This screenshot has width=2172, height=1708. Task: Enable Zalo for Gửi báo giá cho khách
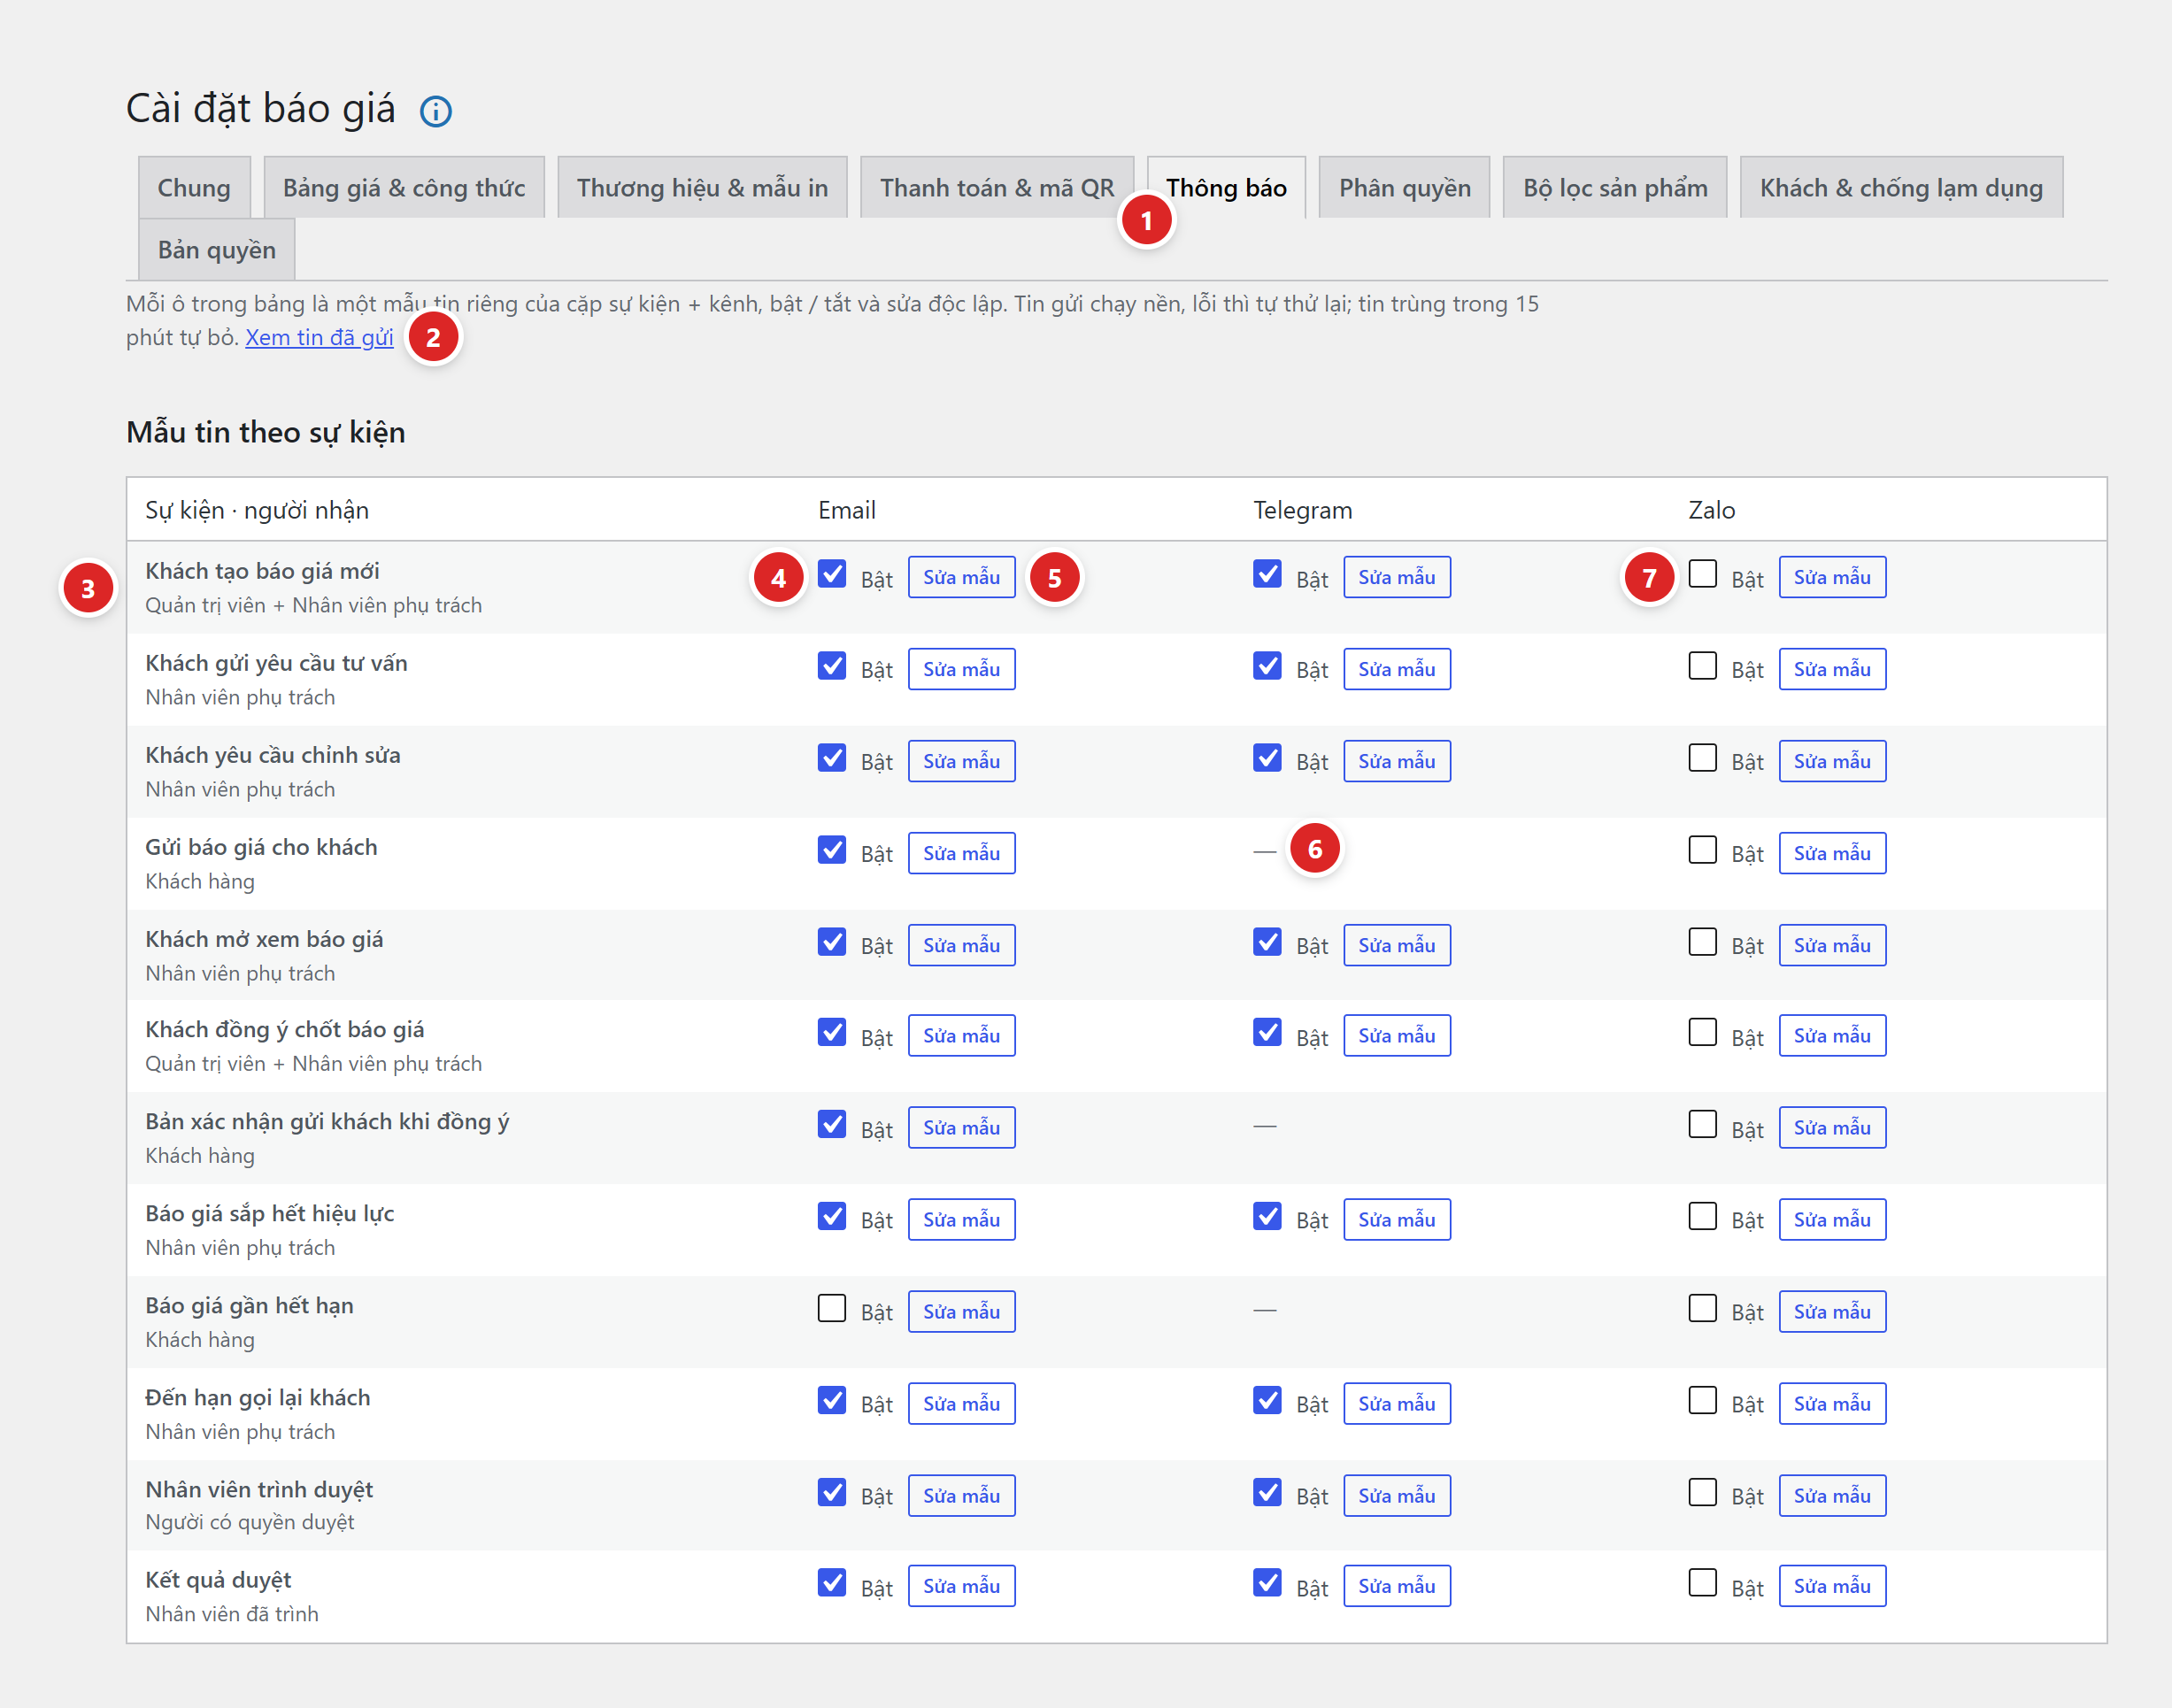1702,850
